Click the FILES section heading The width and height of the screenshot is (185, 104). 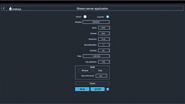tap(92, 67)
